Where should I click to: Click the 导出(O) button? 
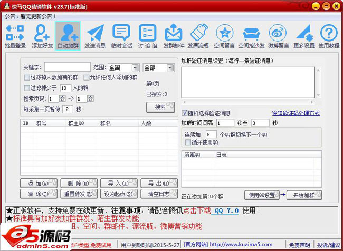[x=159, y=184]
